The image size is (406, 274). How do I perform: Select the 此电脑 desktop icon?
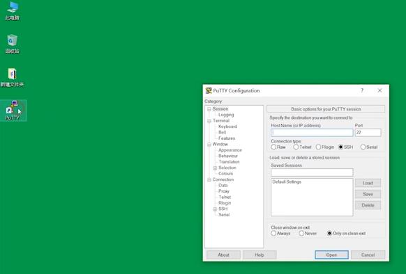coord(12,11)
